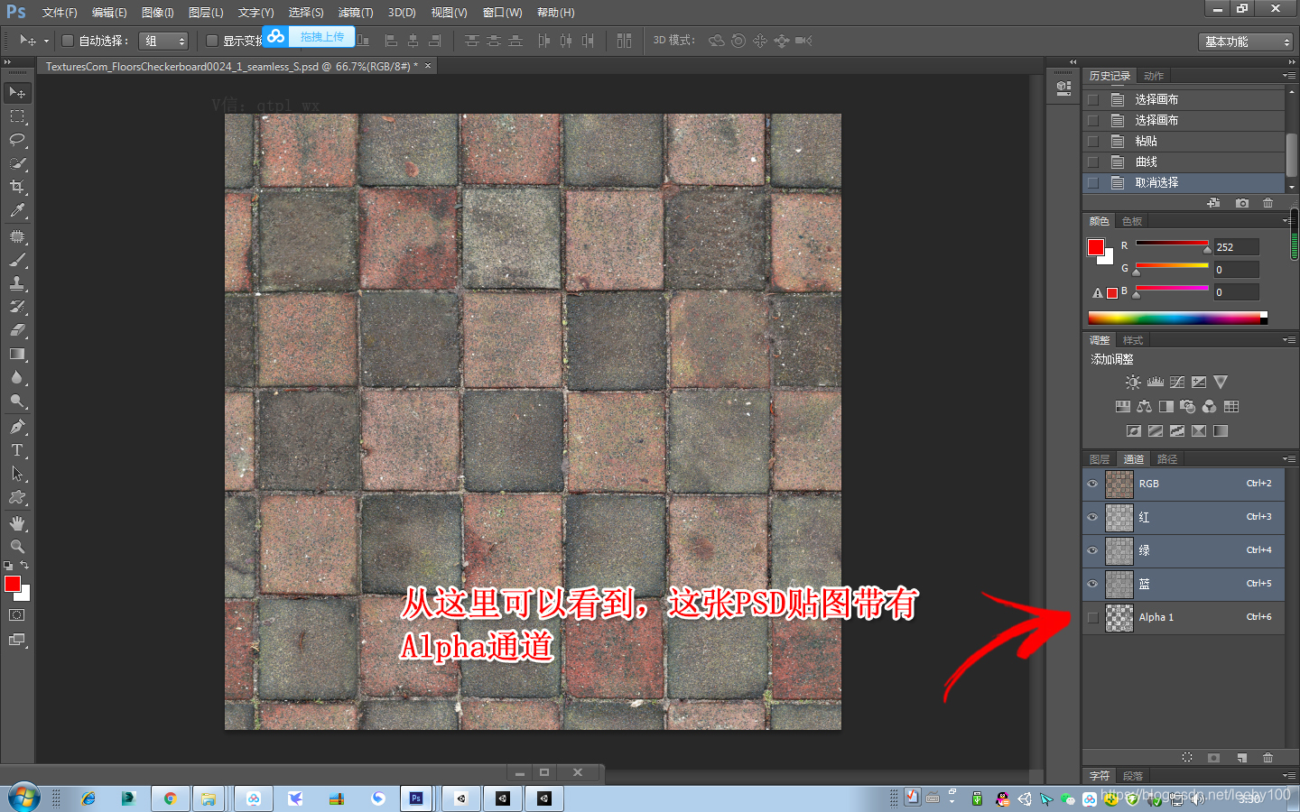Open the Channels panel flyout menu
1300x812 pixels.
[x=1289, y=459]
